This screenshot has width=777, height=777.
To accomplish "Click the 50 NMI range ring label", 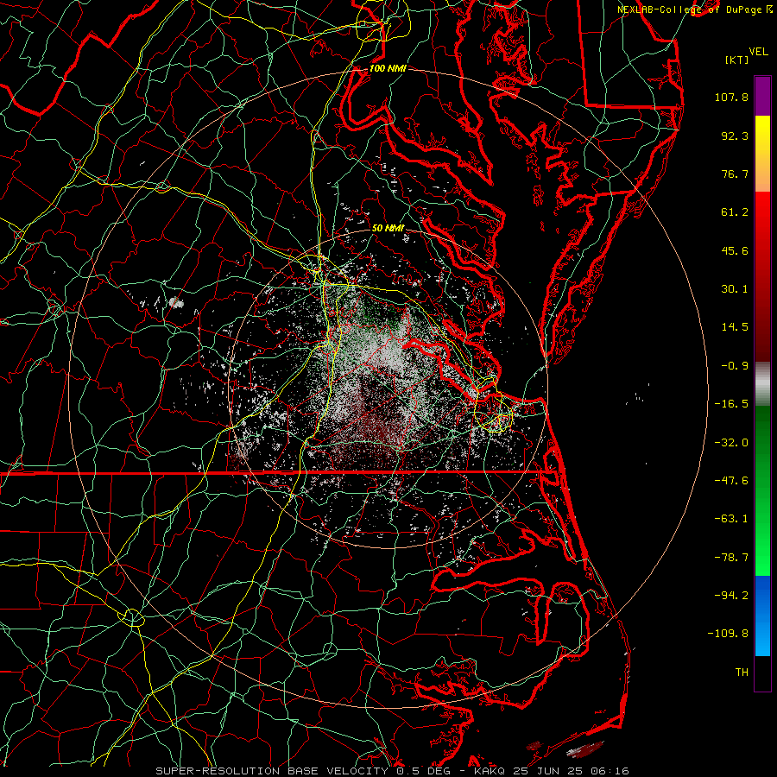I will click(388, 228).
